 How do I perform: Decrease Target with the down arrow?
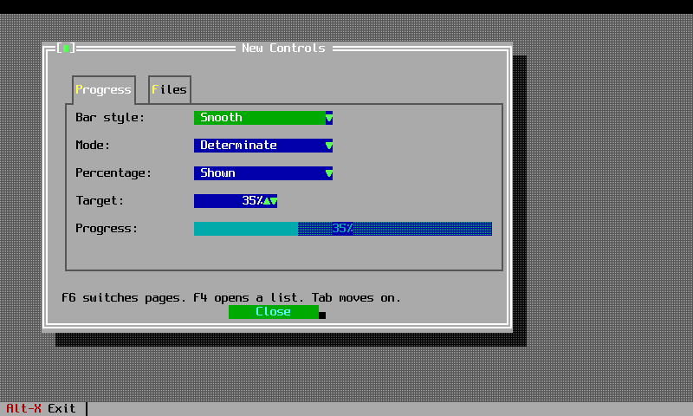[274, 201]
